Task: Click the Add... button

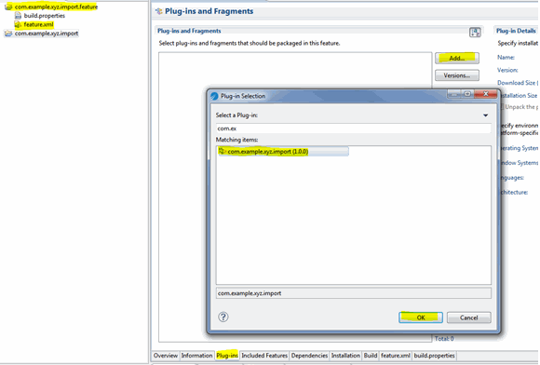Action: (457, 58)
